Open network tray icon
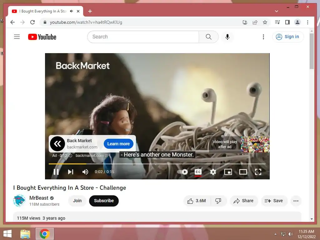Image resolution: width=320 pixels, height=240 pixels. (x=283, y=234)
